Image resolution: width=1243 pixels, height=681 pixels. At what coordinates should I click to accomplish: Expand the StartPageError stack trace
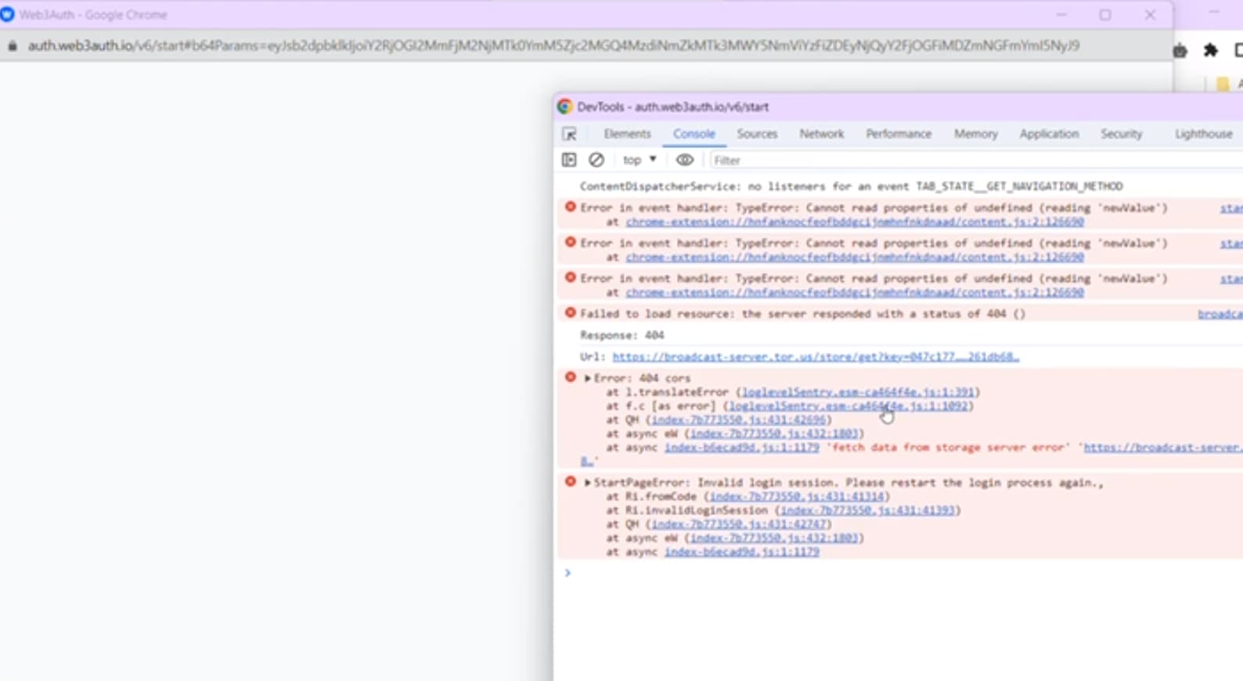click(587, 483)
